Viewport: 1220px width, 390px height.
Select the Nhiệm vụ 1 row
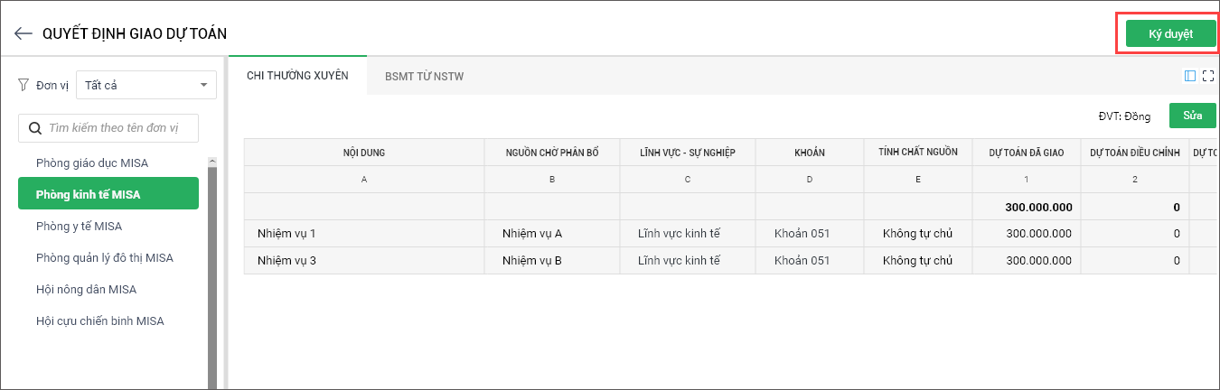[286, 234]
